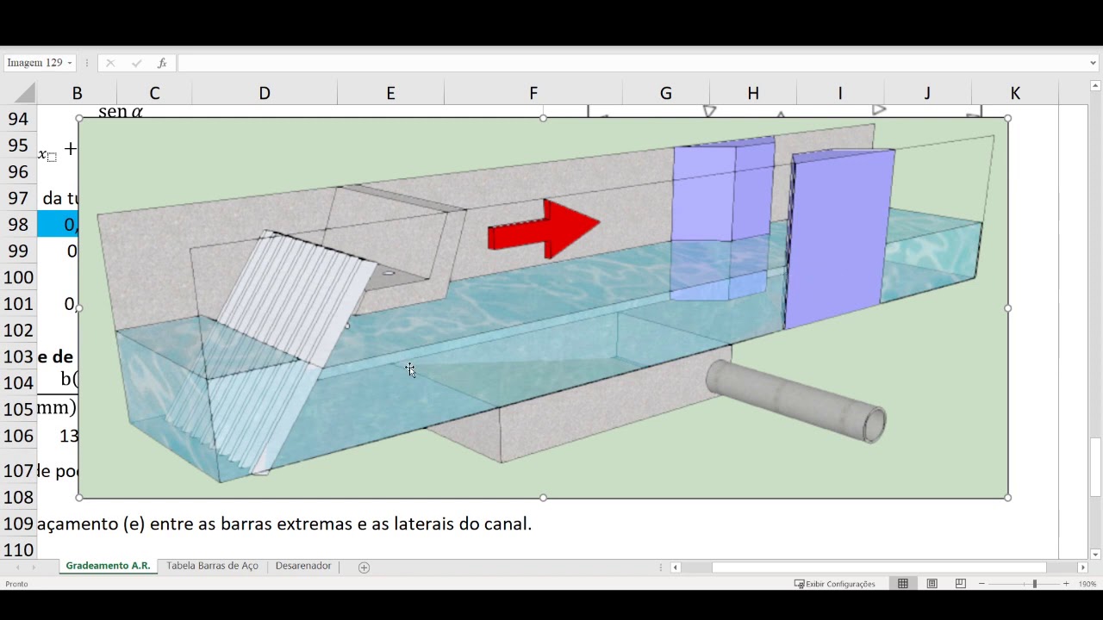This screenshot has height=620, width=1103.
Task: Select column K header
Action: pyautogui.click(x=1015, y=93)
